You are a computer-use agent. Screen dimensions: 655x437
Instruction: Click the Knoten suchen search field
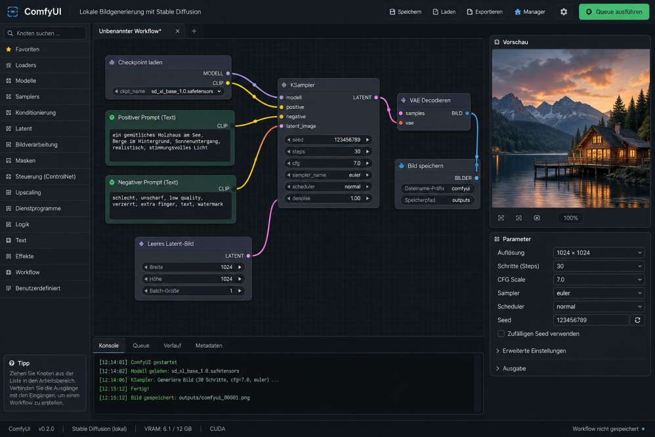[x=45, y=33]
